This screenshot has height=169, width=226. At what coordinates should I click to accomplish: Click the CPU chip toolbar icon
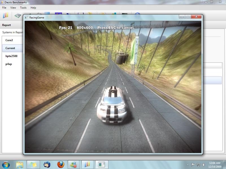(x=18, y=15)
